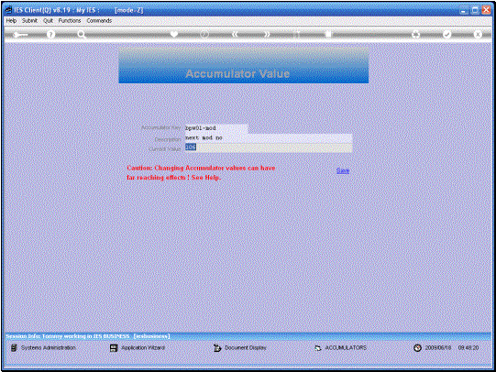Image resolution: width=496 pixels, height=372 pixels.
Task: Open the Quit menu
Action: pyautogui.click(x=48, y=20)
